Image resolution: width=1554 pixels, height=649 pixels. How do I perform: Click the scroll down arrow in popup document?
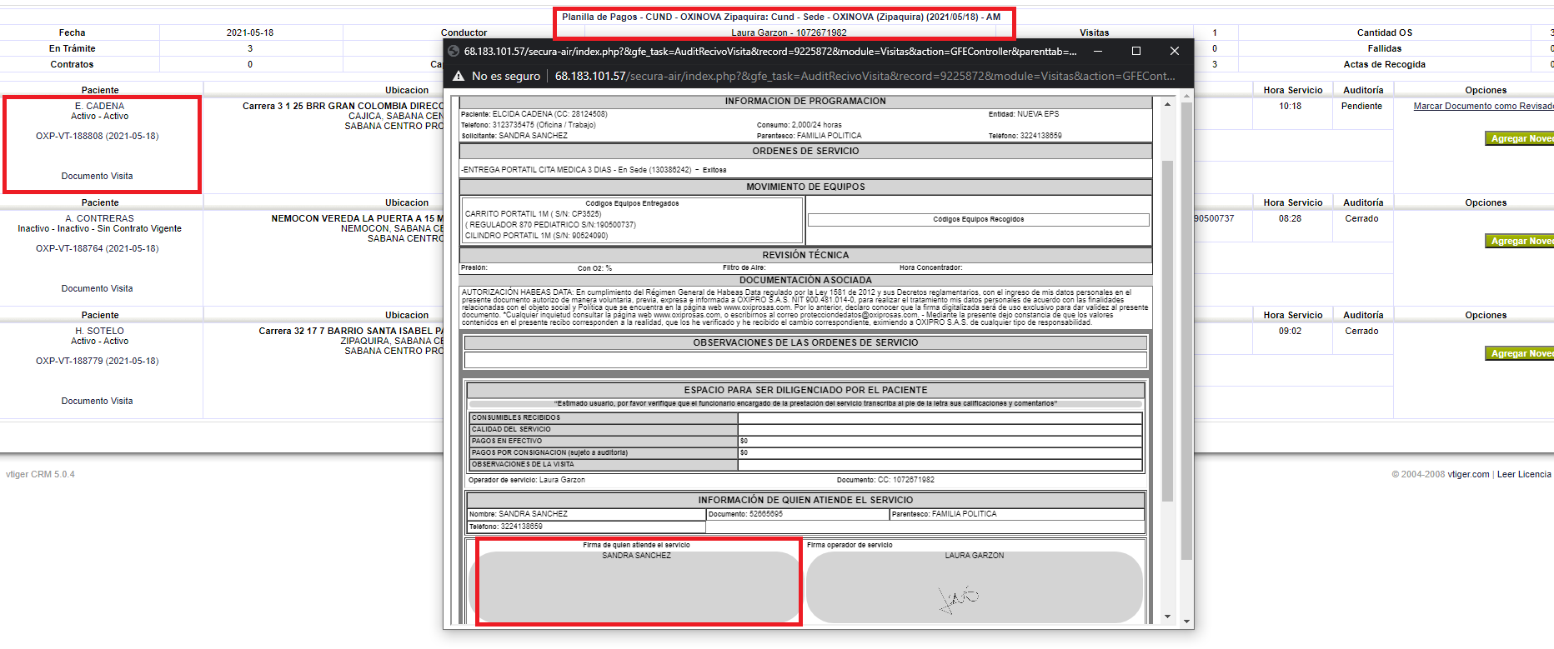1167,617
